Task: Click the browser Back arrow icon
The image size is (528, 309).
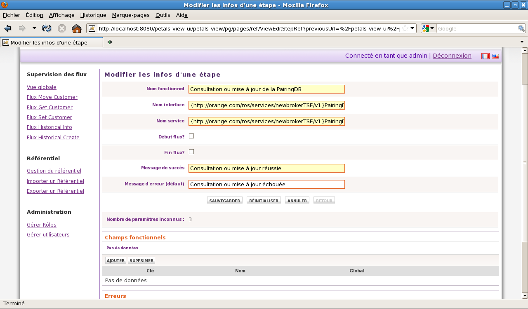Action: tap(7, 28)
